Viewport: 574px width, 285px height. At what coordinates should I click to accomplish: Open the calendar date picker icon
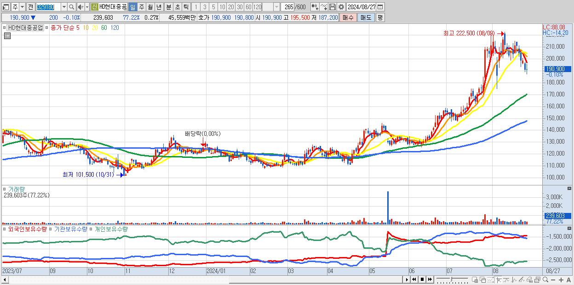point(380,7)
